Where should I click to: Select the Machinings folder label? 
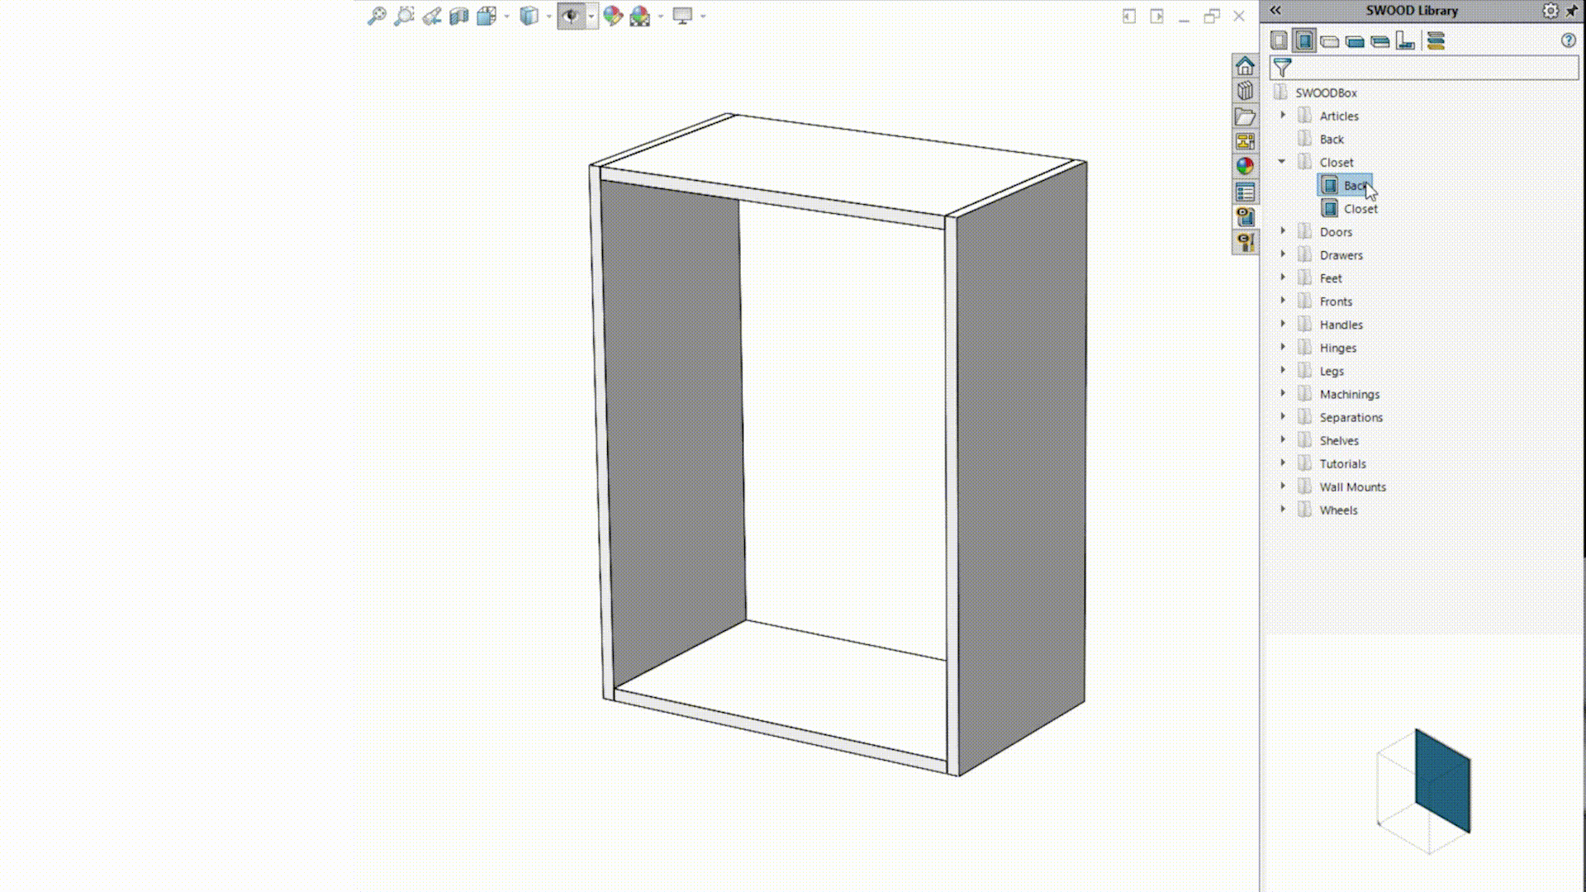click(x=1349, y=394)
